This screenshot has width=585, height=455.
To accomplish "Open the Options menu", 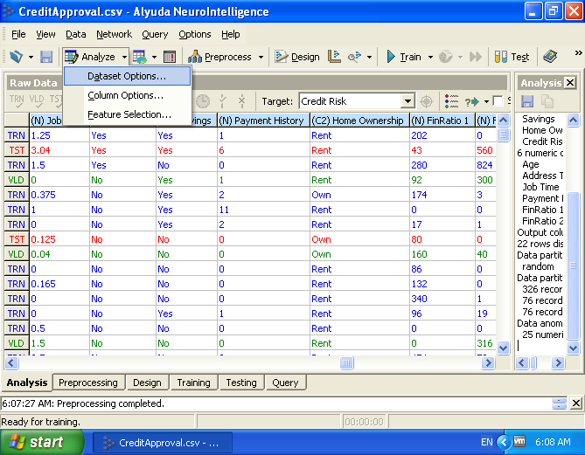I will [x=194, y=34].
